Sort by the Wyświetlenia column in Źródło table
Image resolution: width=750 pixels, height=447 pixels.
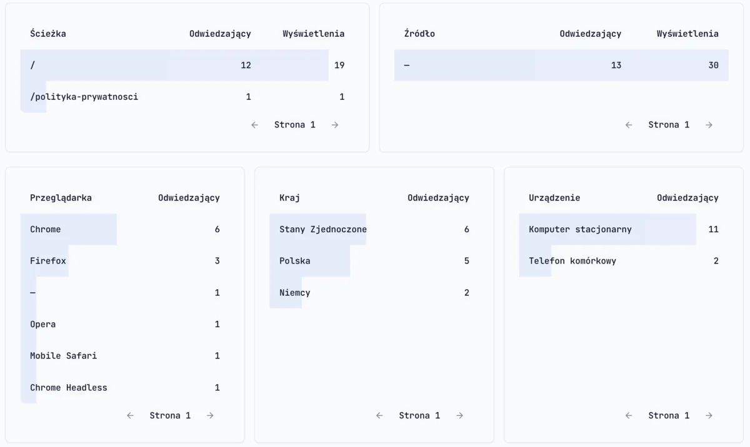[x=687, y=34]
